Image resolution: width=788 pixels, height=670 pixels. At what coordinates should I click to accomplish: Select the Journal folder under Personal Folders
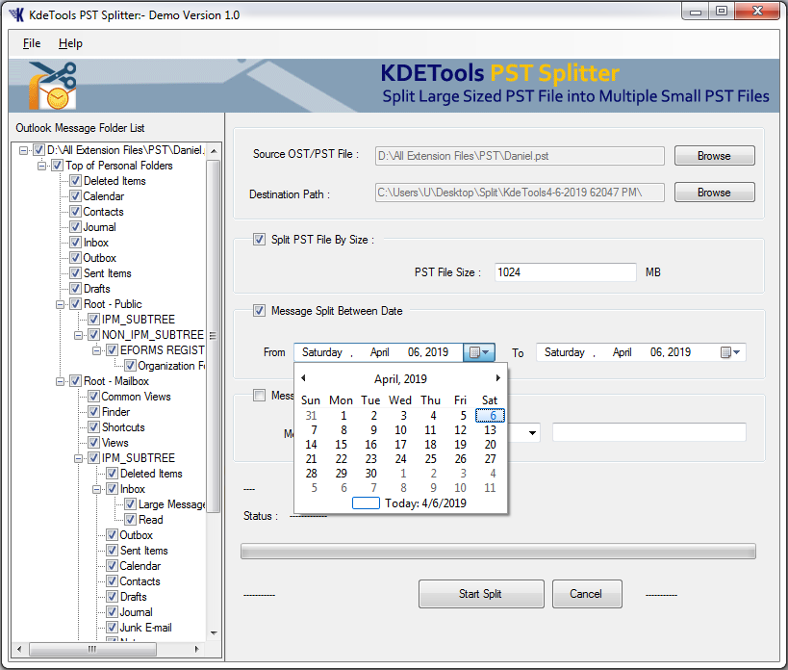point(99,226)
